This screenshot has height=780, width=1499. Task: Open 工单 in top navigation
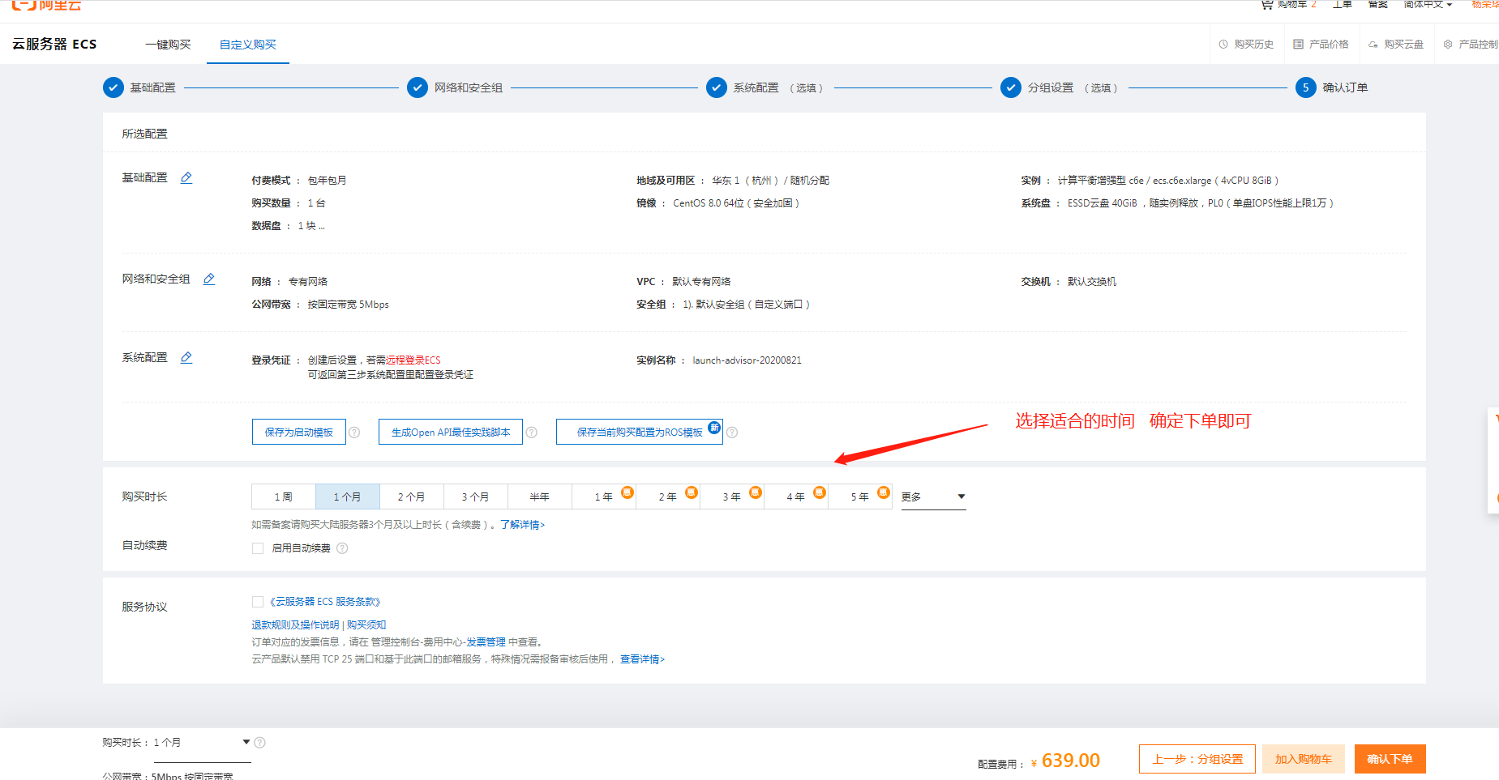(x=1343, y=4)
